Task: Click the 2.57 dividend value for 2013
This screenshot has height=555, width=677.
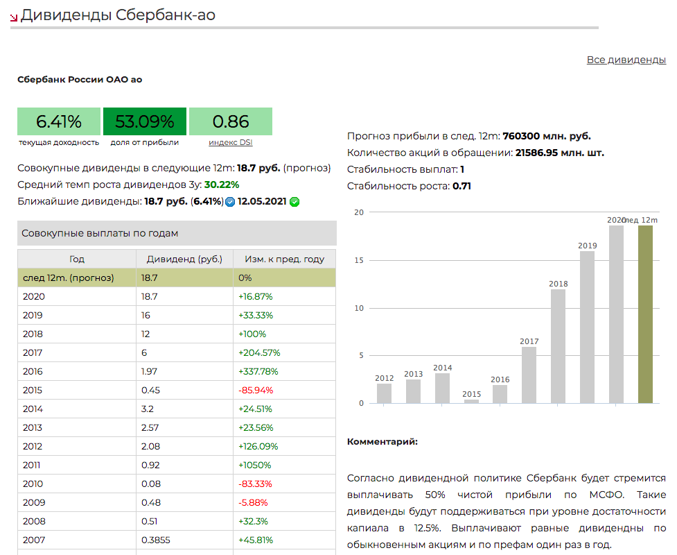Action: click(x=150, y=427)
